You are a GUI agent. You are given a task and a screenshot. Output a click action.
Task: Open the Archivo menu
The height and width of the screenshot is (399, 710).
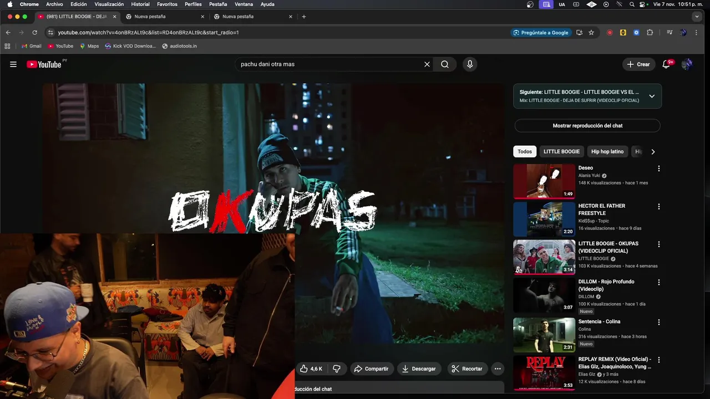54,4
